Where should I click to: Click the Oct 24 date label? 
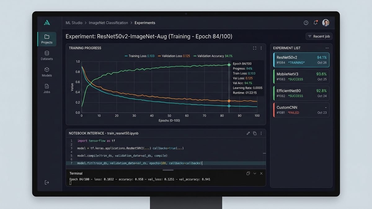pos(322,96)
